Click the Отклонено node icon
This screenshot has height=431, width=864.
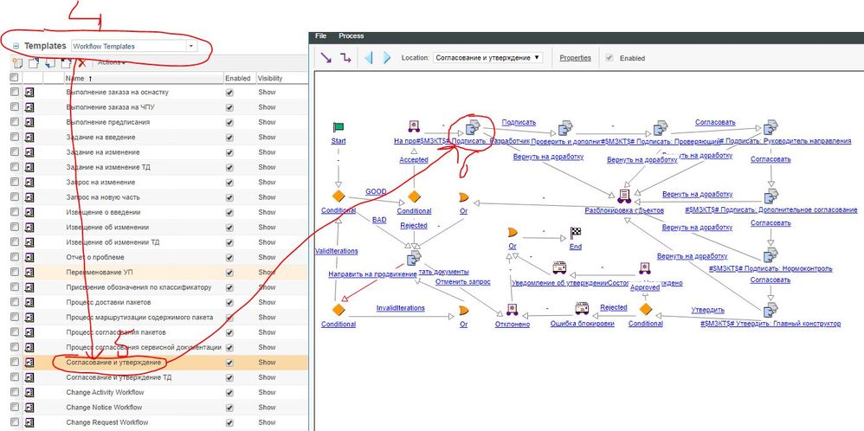(513, 309)
